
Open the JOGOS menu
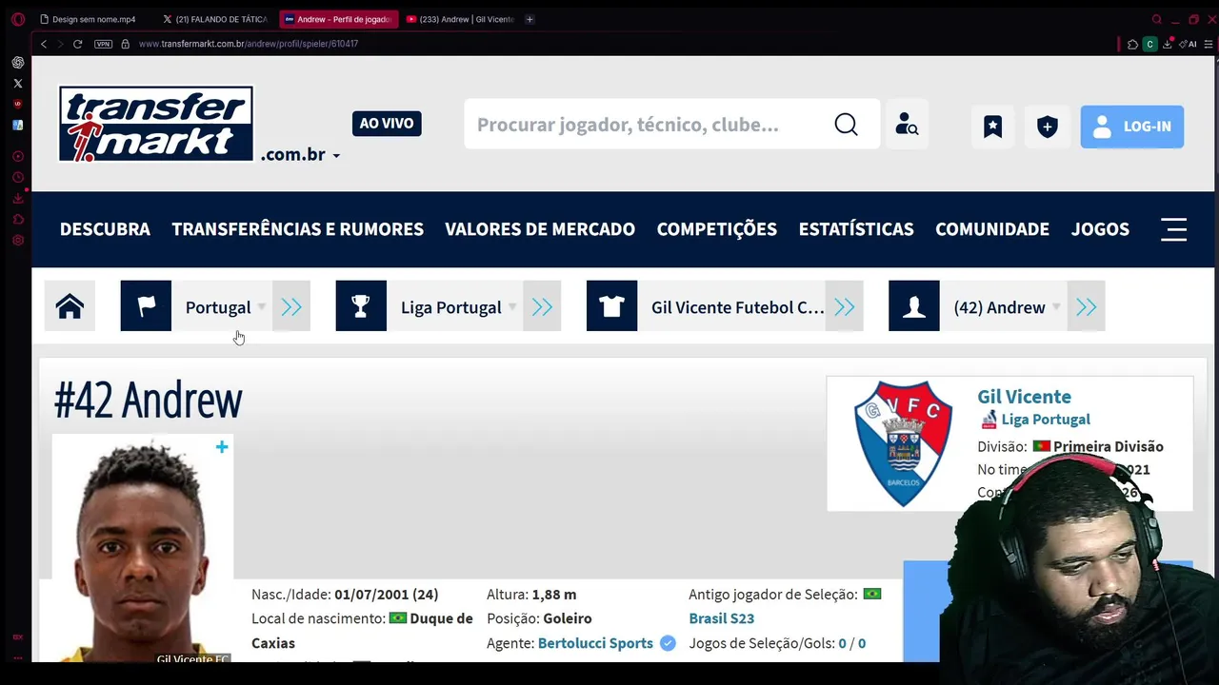(x=1100, y=229)
